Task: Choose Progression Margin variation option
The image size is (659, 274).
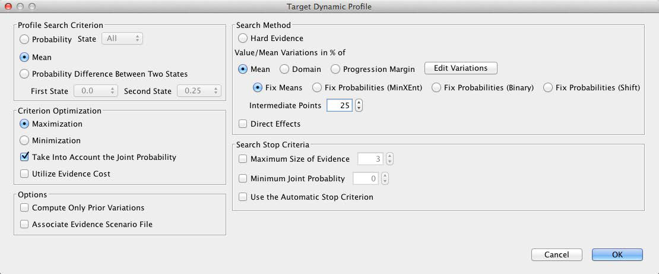Action: click(335, 70)
